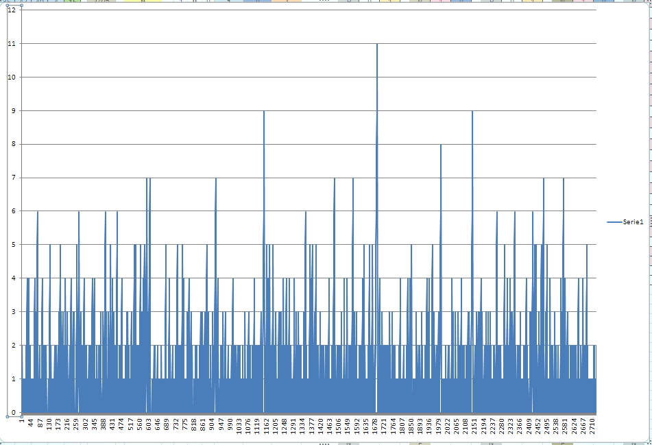Click the y-axis label 8

pyautogui.click(x=14, y=144)
